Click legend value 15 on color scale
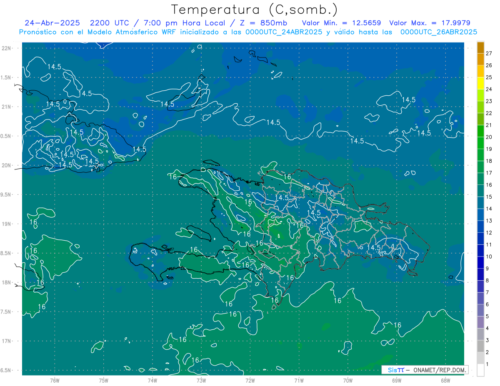This screenshot has height=386, width=500. tap(489, 197)
